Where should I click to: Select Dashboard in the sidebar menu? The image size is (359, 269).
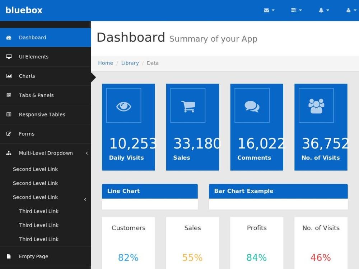pyautogui.click(x=32, y=37)
